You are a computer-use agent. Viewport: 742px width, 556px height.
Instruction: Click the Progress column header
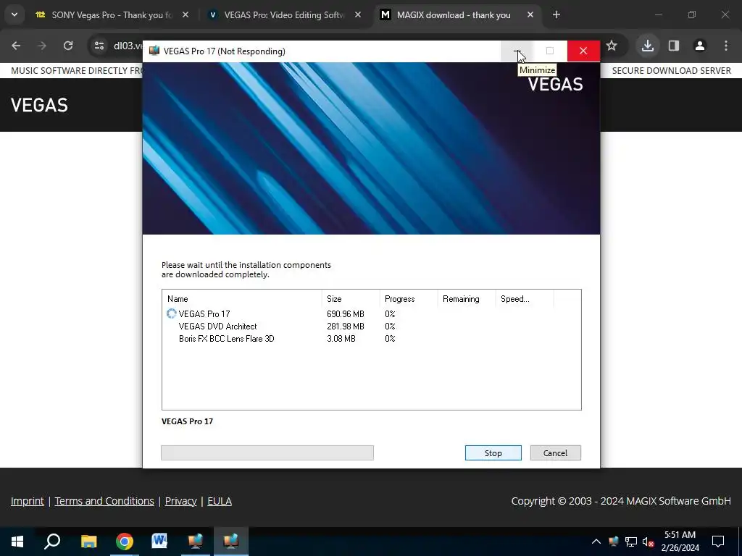(x=409, y=299)
